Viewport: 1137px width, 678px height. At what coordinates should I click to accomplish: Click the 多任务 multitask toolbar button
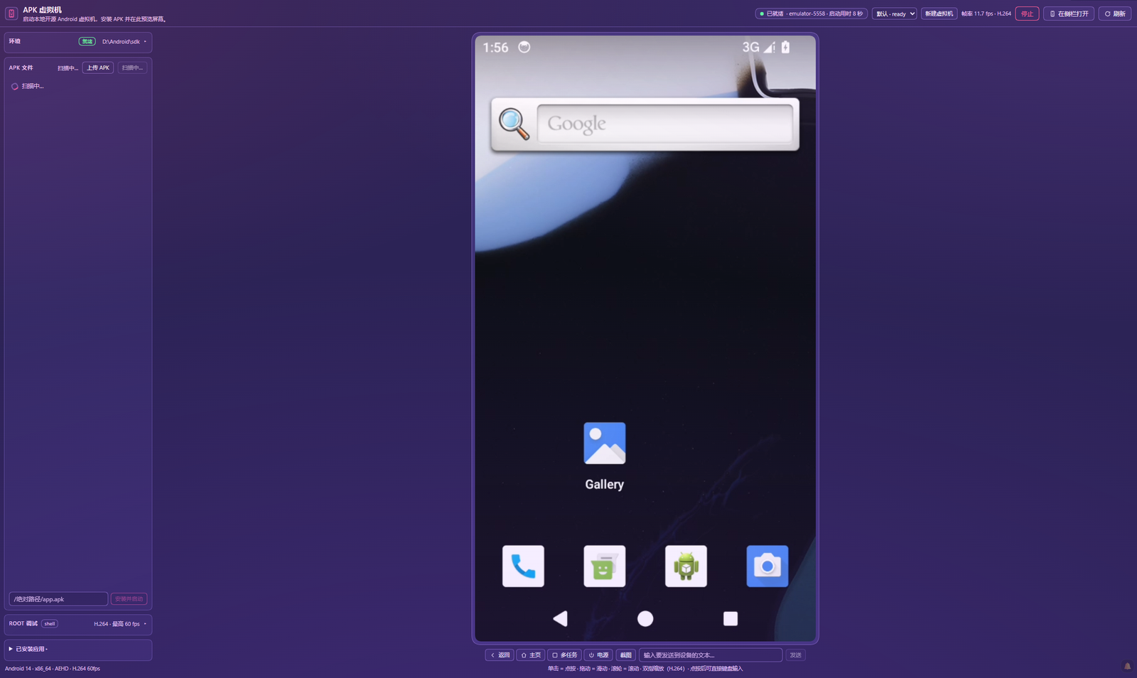564,655
